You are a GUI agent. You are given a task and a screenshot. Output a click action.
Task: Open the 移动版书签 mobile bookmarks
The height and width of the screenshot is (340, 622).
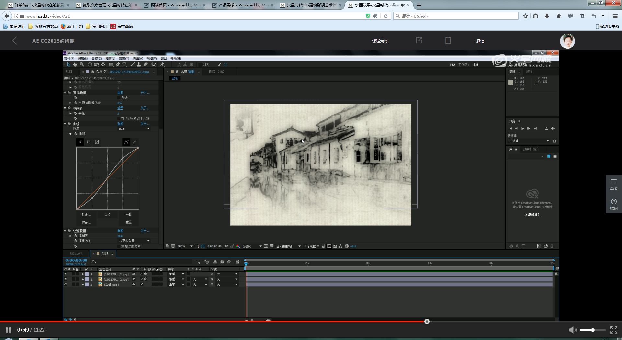click(607, 26)
